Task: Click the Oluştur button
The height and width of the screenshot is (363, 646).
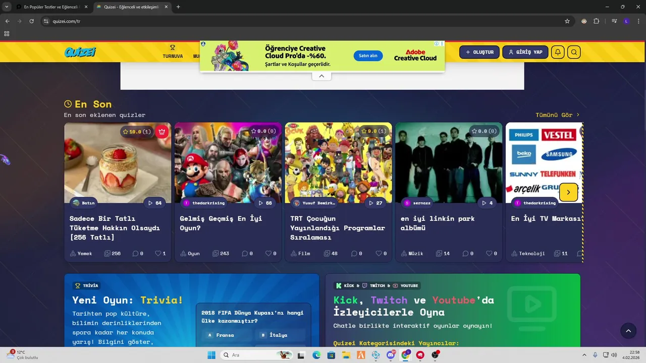Action: click(x=479, y=52)
